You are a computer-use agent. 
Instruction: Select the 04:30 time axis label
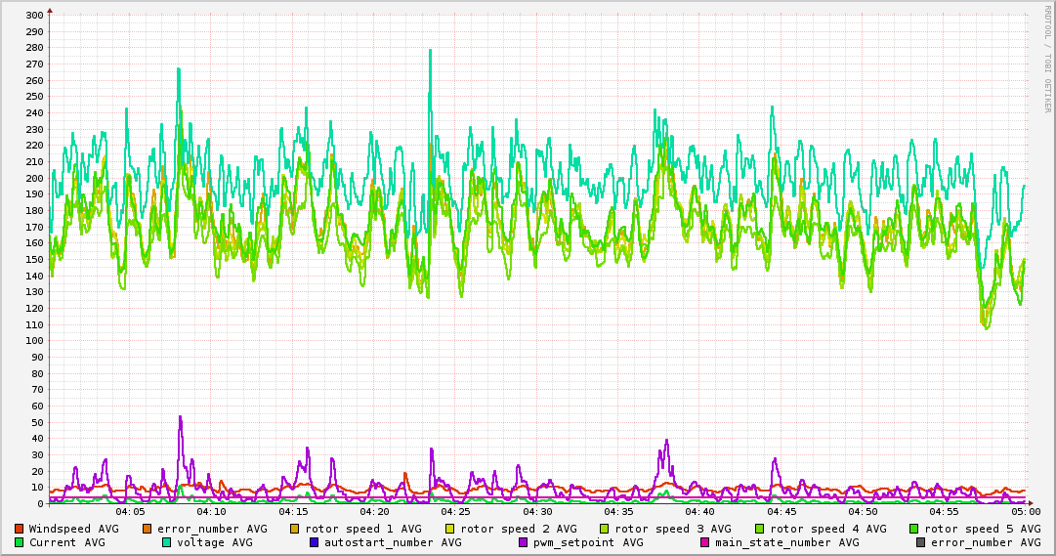pyautogui.click(x=537, y=512)
